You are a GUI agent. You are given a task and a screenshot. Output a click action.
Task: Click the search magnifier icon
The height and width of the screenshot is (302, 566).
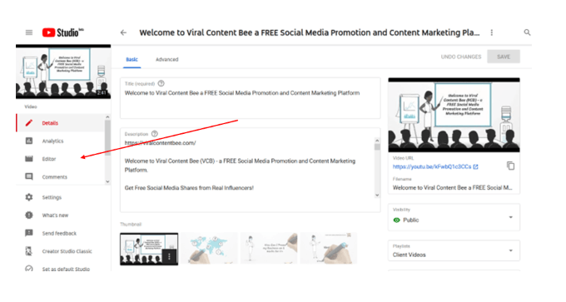click(527, 32)
